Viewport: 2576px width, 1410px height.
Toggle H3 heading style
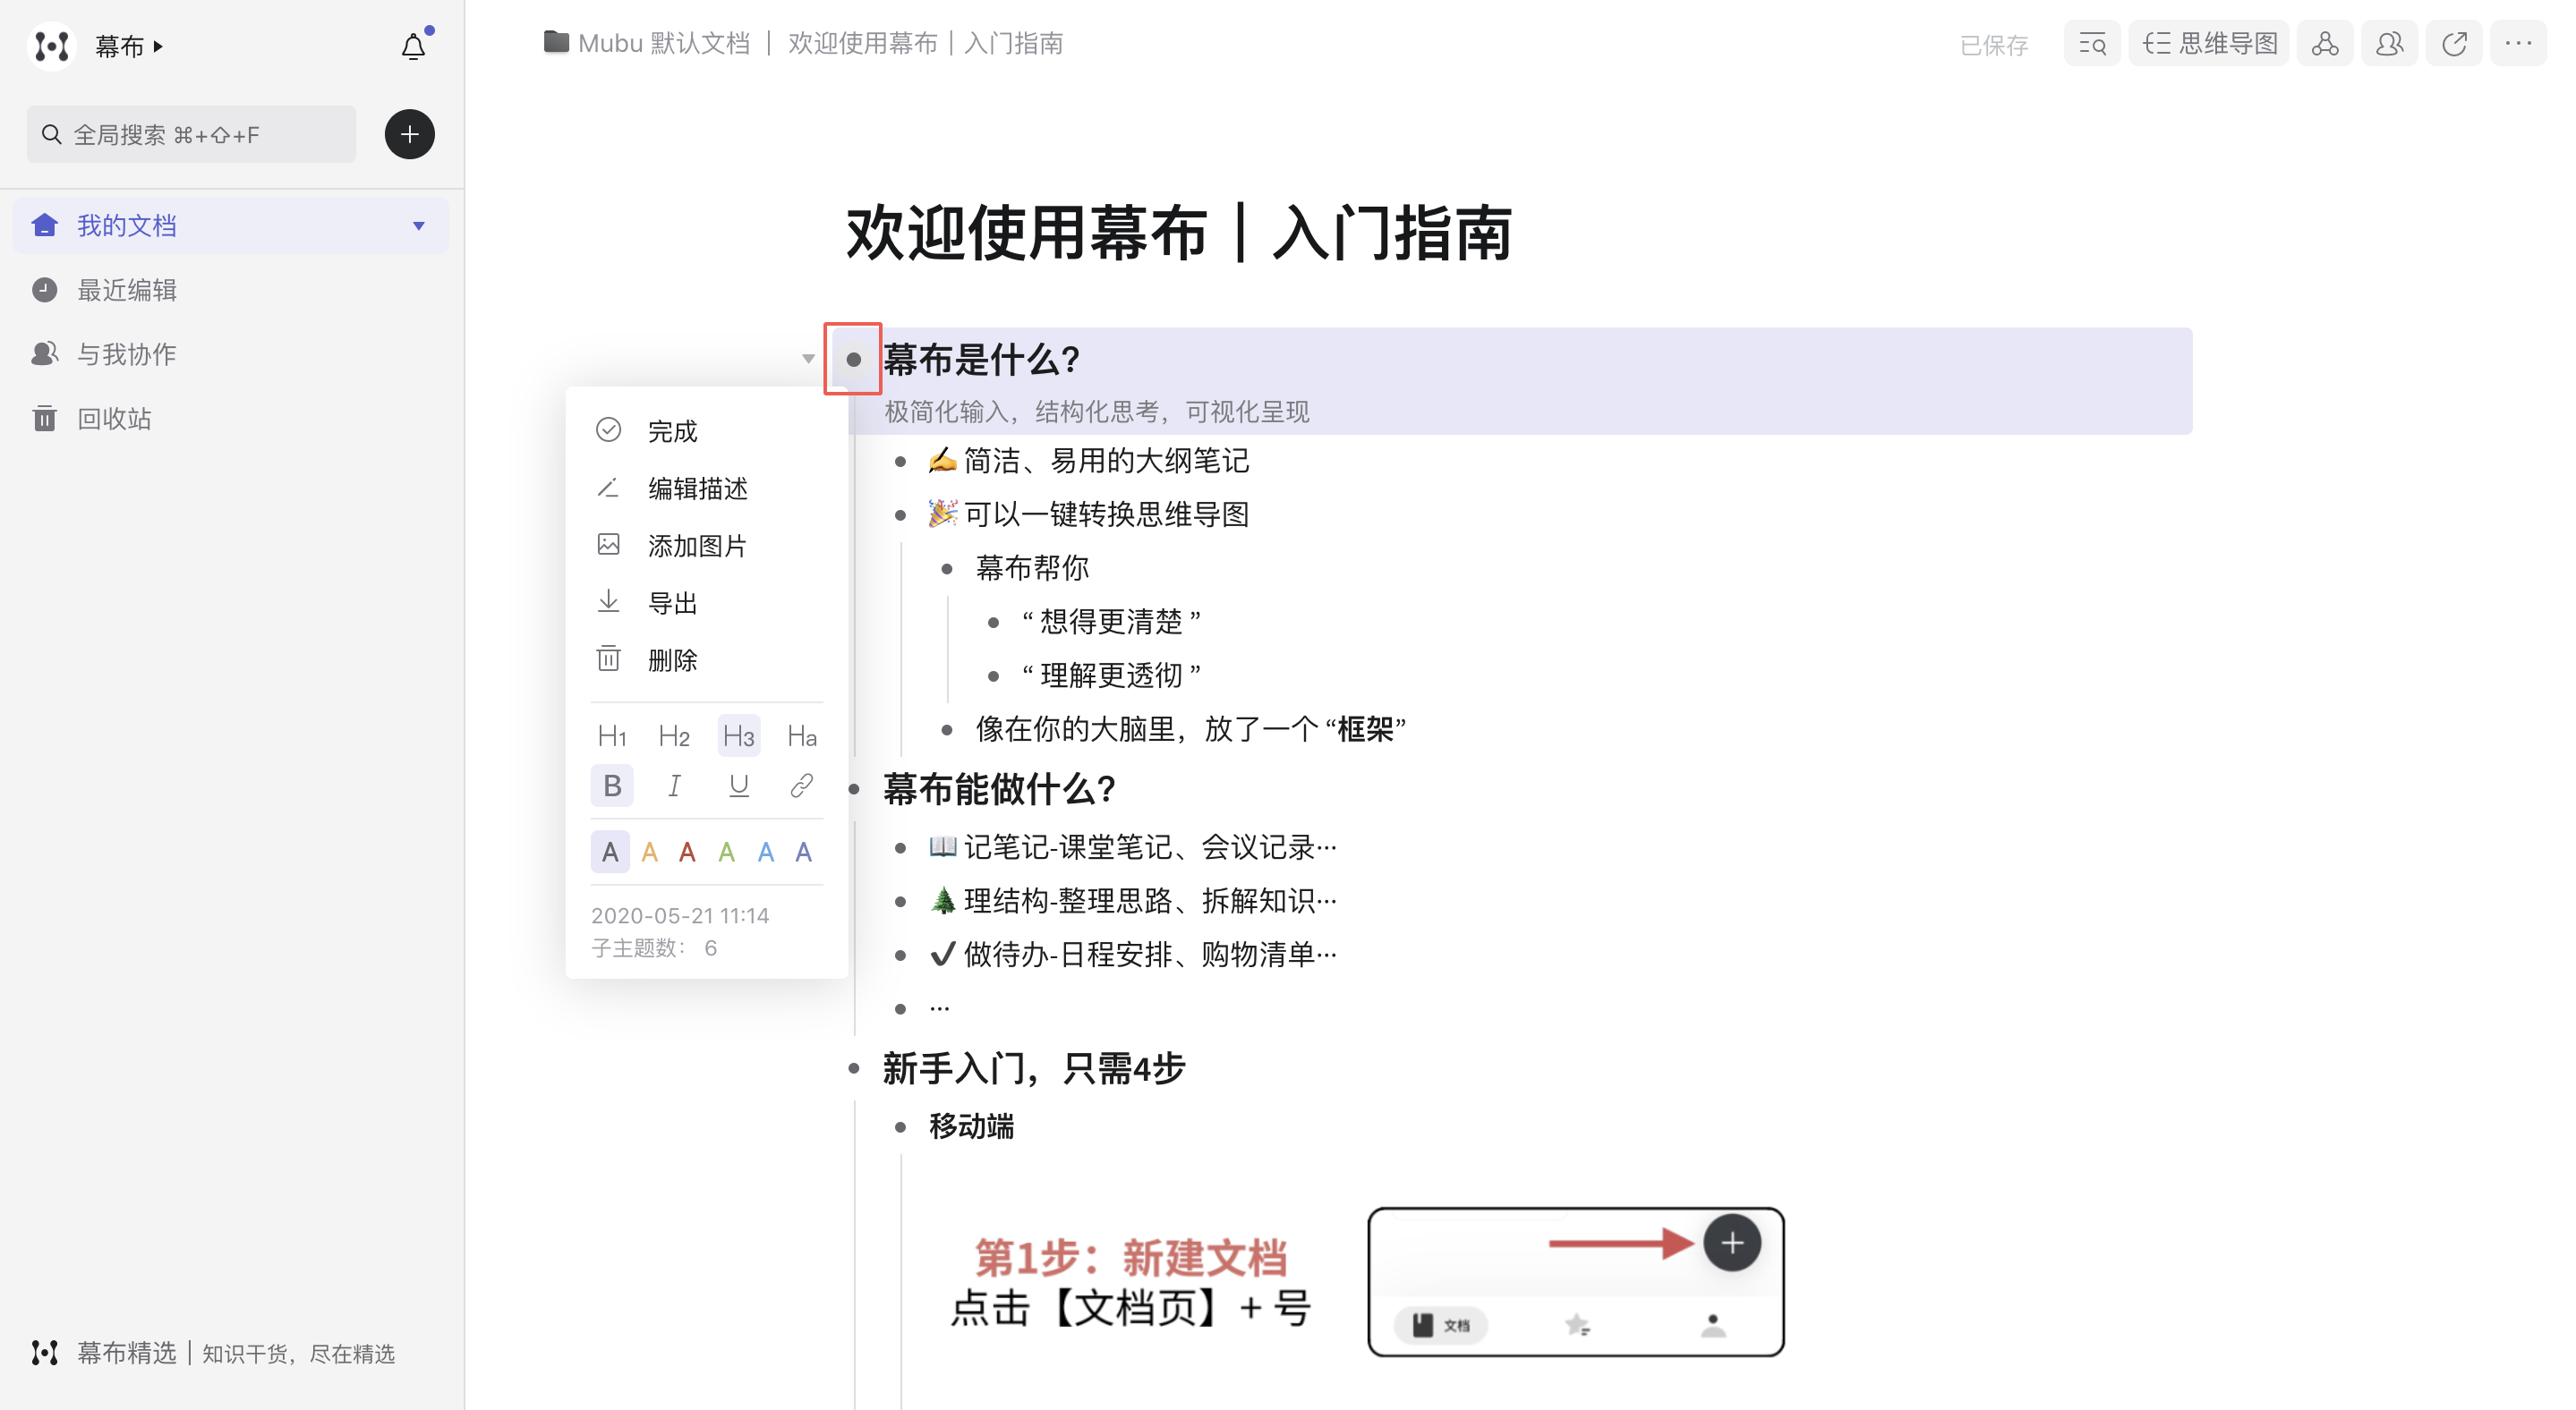pos(739,736)
